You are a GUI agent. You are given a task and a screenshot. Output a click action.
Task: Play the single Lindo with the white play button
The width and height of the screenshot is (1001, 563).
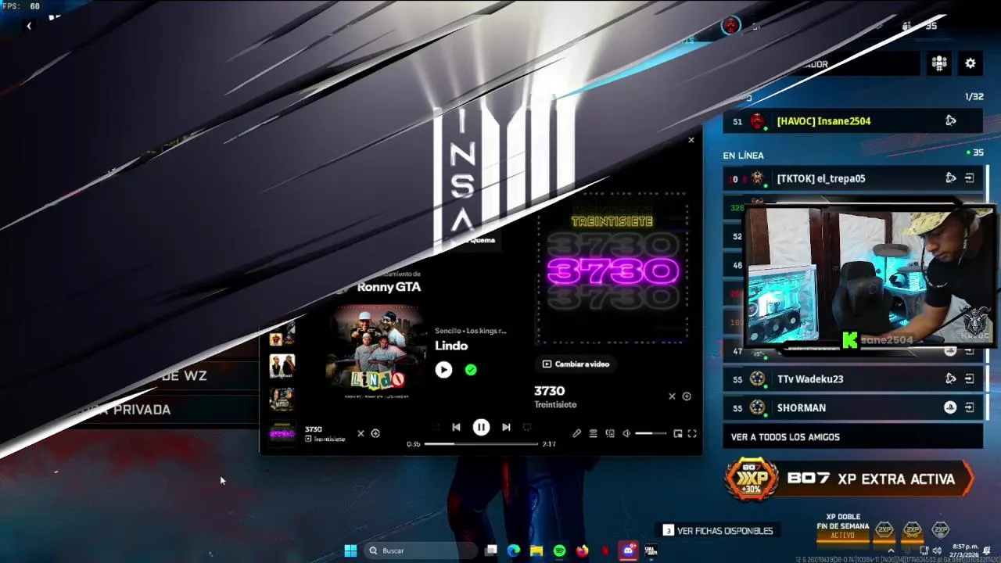pos(443,370)
